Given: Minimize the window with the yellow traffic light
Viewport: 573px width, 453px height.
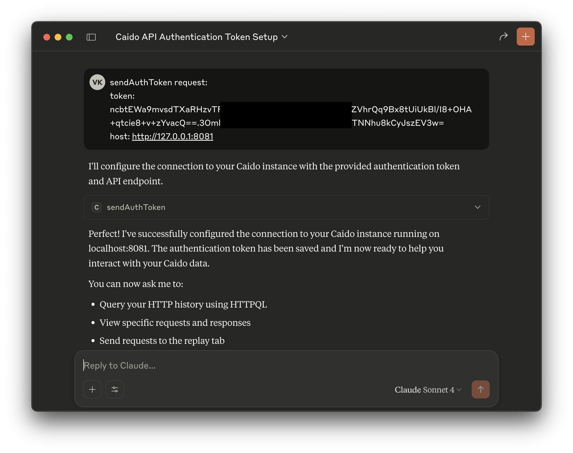Looking at the screenshot, I should point(58,37).
